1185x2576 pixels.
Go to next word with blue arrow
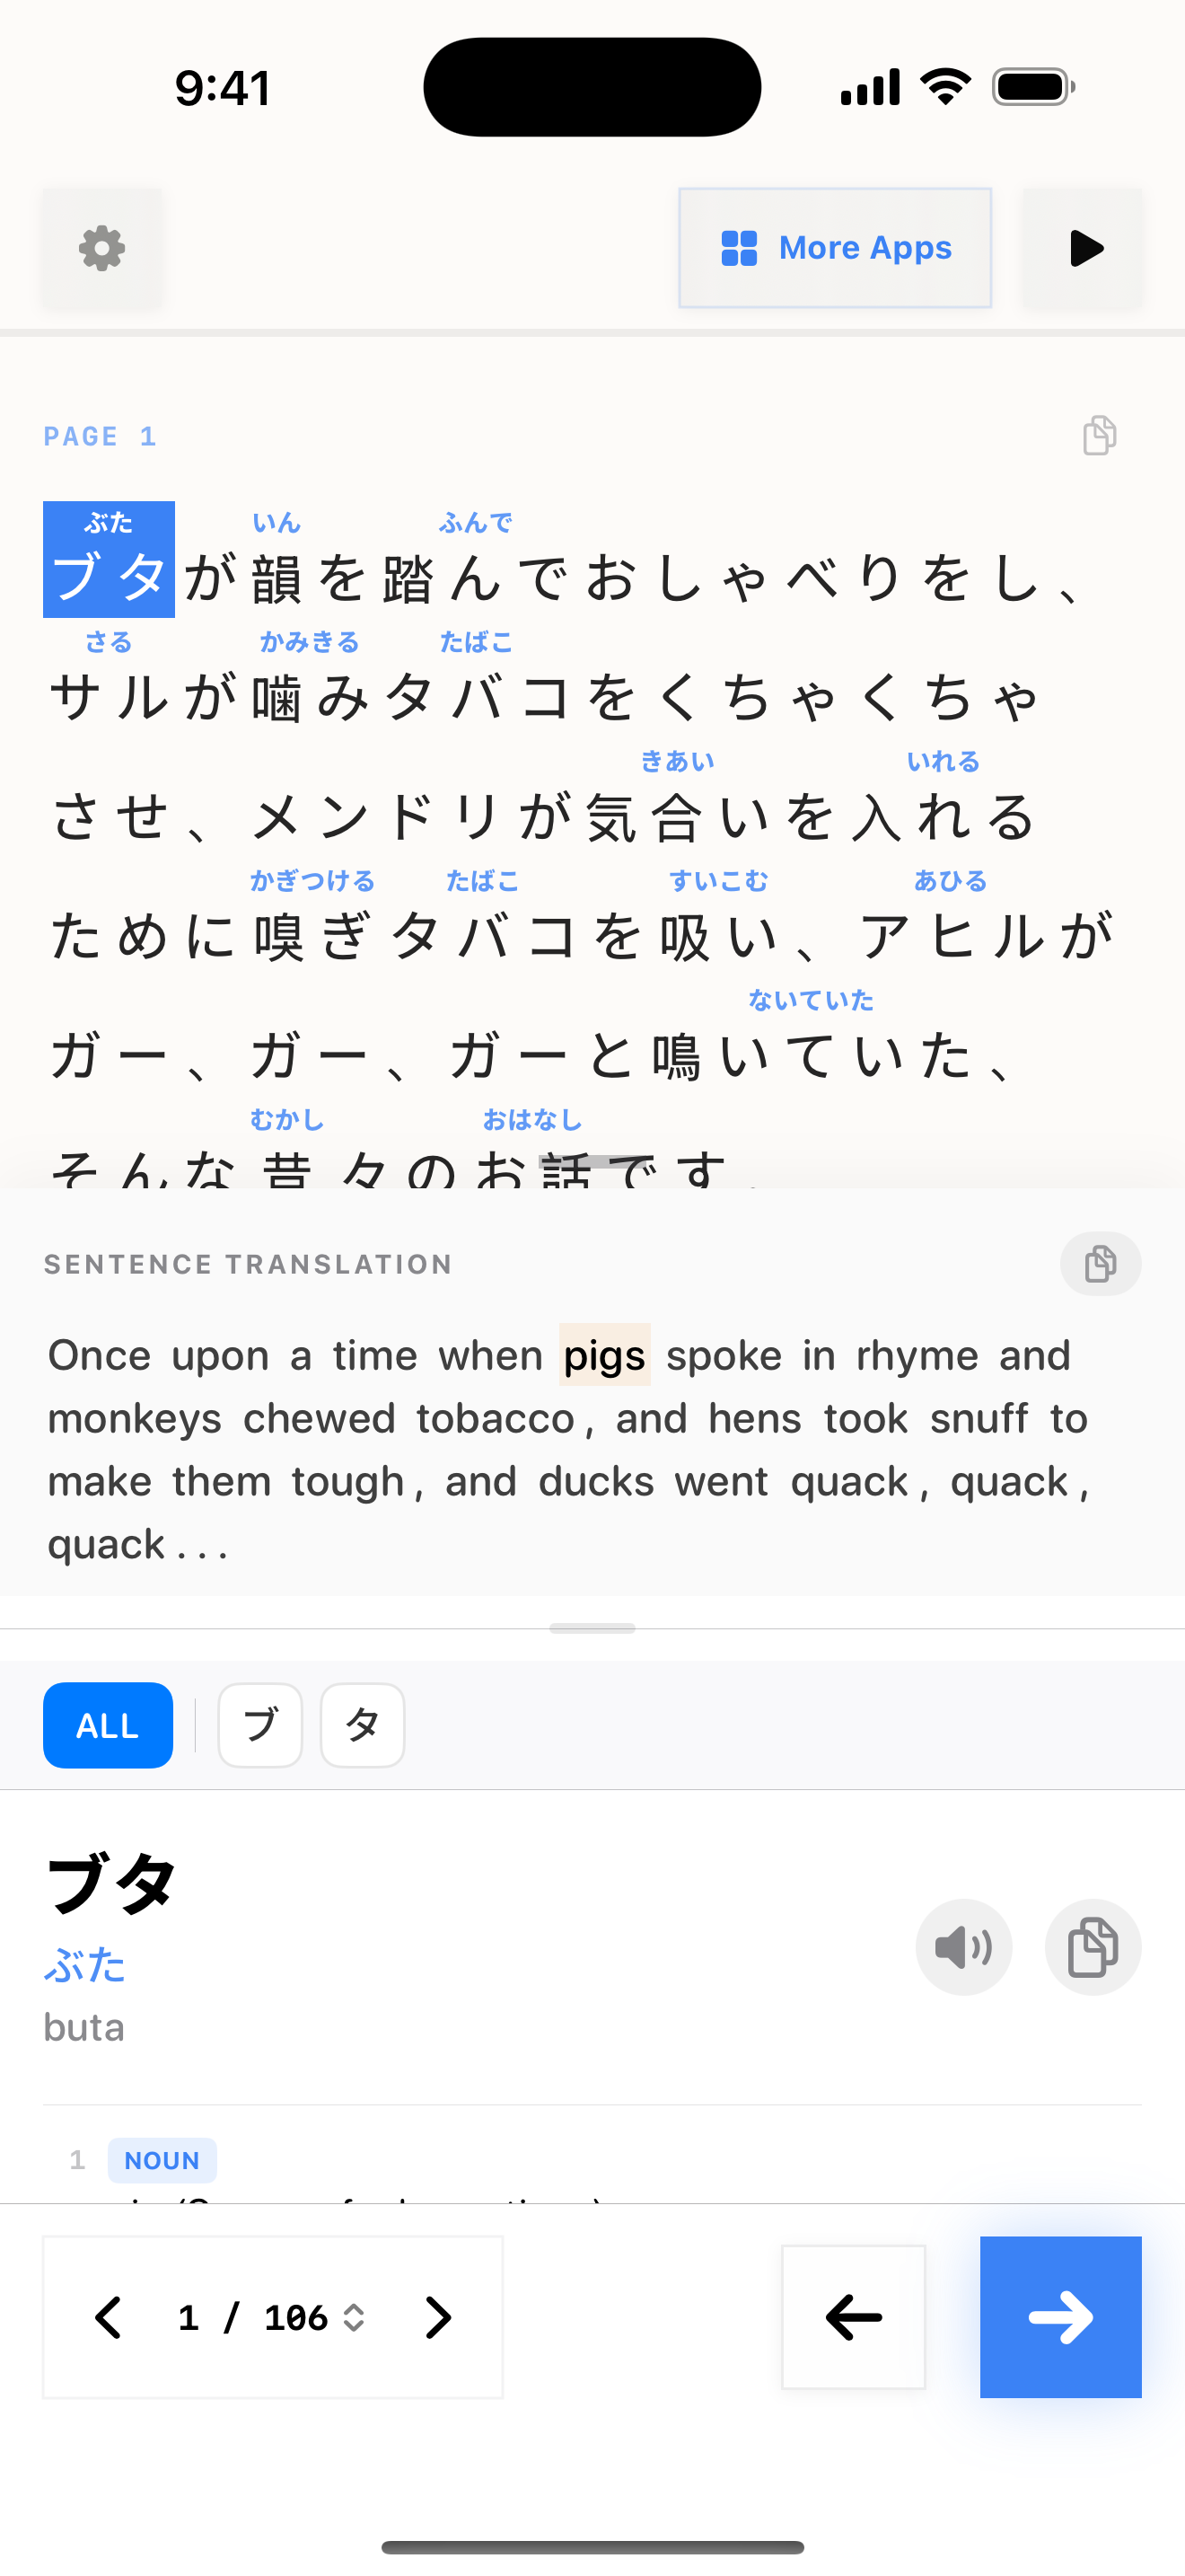click(1060, 2317)
